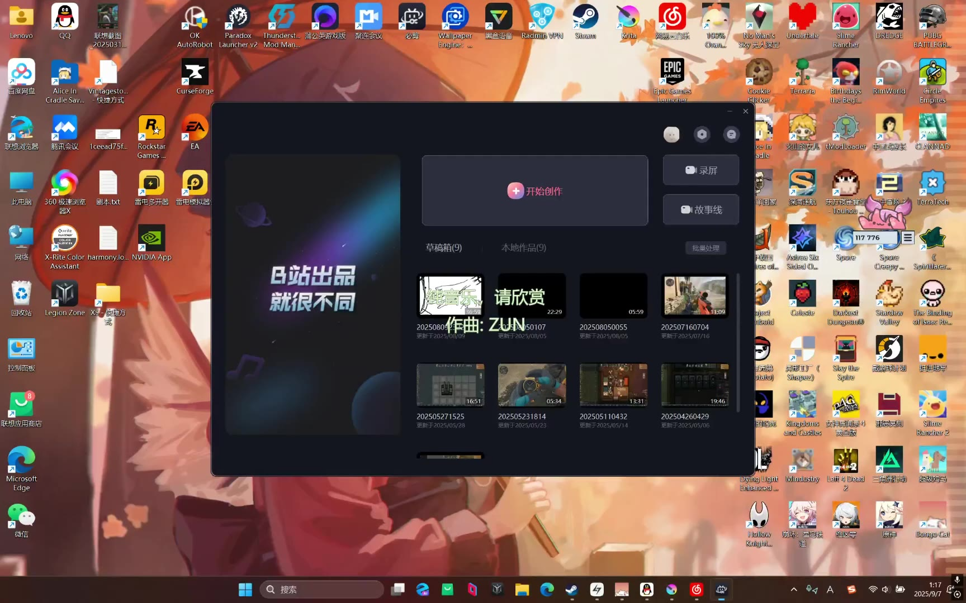Select the RimWorld desktop icon

[x=889, y=77]
